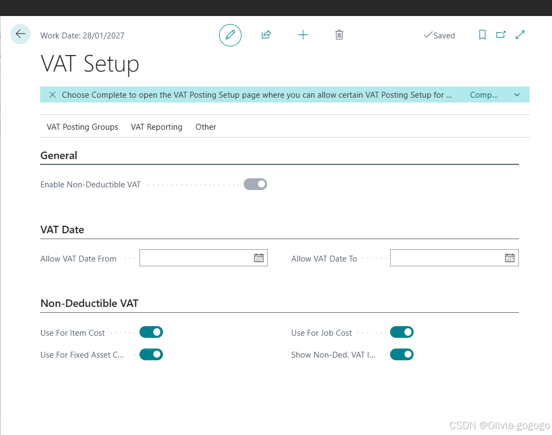This screenshot has width=552, height=435.
Task: Create new record with plus icon
Action: click(303, 35)
